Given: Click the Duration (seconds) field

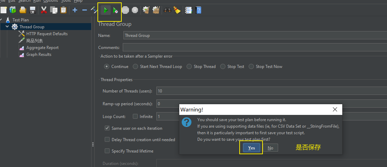Looking at the screenshot, I should click(272, 163).
